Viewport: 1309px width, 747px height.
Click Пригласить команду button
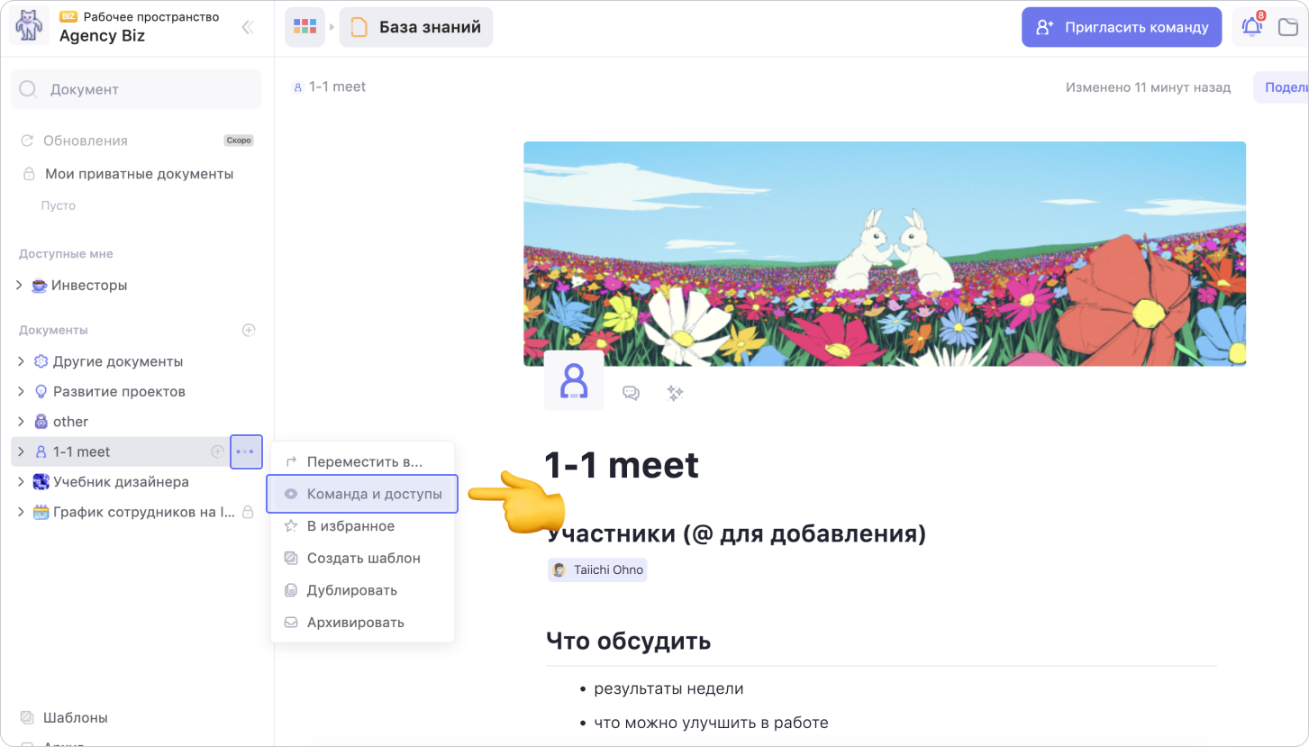[1122, 27]
